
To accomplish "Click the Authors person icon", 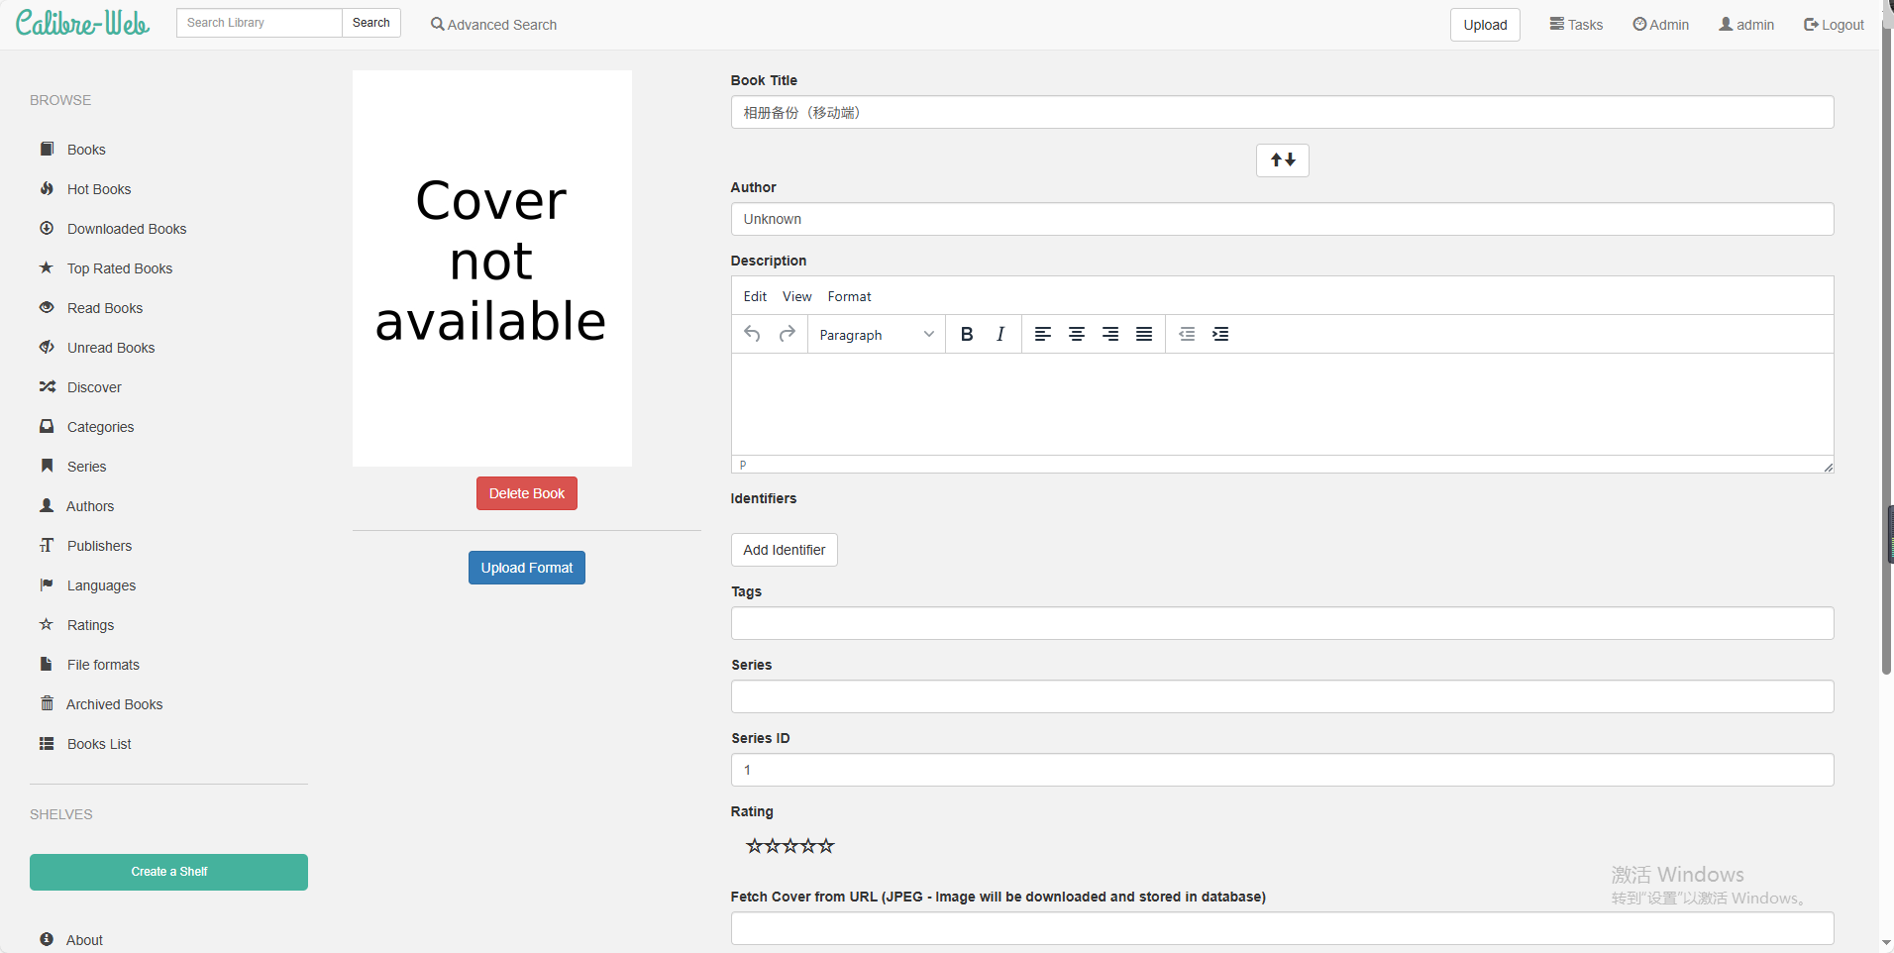I will click(x=47, y=505).
